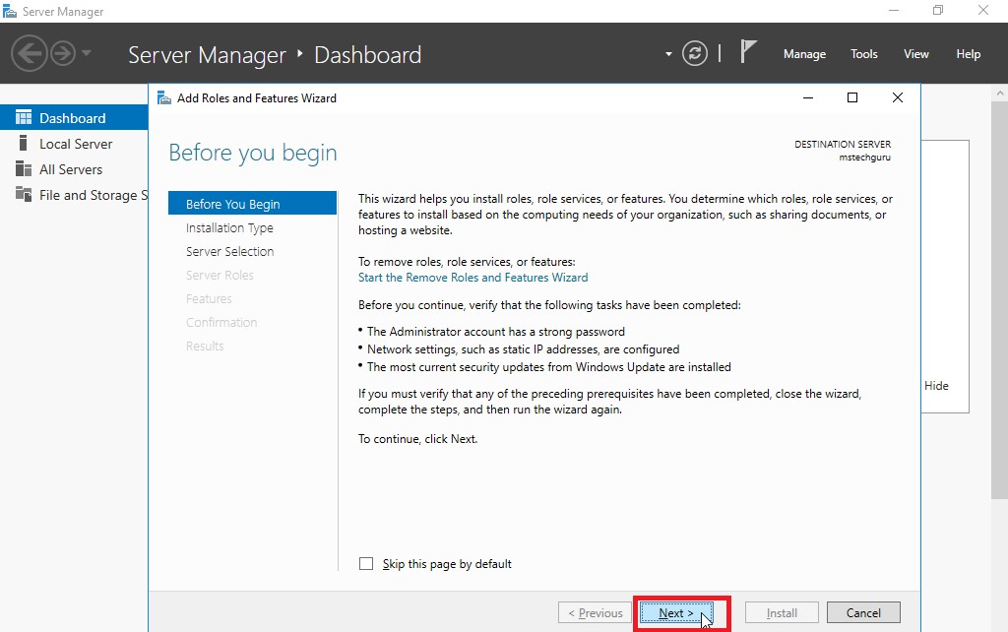This screenshot has height=632, width=1008.
Task: Click the 'DESTINATION SERVER' label
Action: point(843,144)
